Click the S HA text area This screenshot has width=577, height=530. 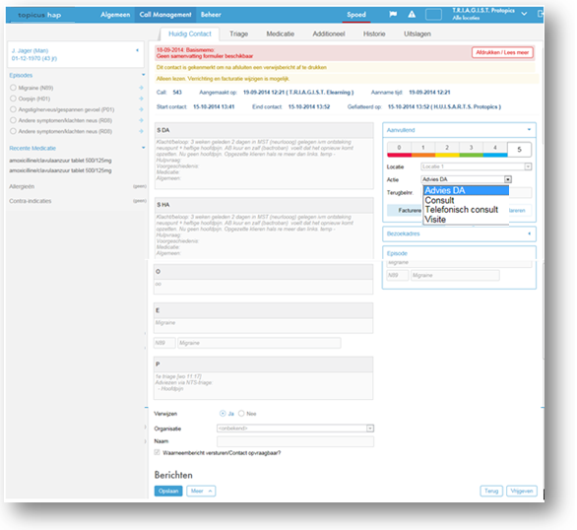point(264,235)
